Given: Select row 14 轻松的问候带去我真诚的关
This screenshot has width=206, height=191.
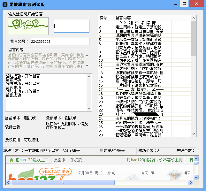Looking at the screenshot, I should [x=144, y=77].
